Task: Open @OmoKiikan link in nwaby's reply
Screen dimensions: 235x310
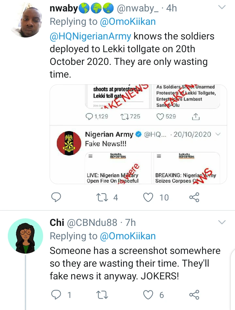Action: [128, 22]
